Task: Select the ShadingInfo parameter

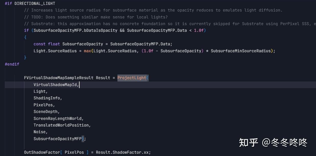Action: click(47, 98)
